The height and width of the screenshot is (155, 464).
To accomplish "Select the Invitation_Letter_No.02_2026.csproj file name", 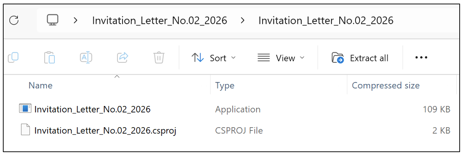I will point(105,130).
